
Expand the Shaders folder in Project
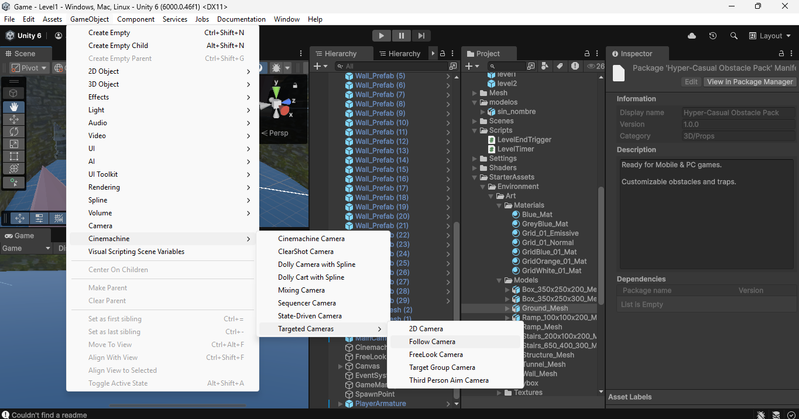tap(475, 168)
